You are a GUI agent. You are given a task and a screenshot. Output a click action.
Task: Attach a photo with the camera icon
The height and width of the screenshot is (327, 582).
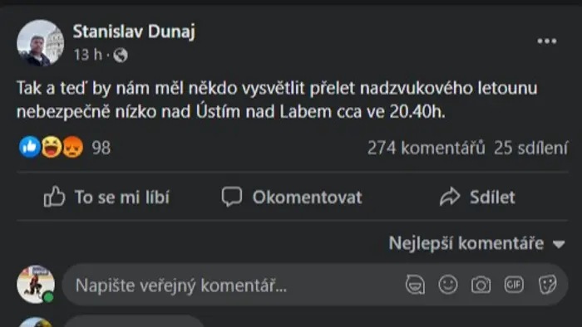[x=481, y=285]
